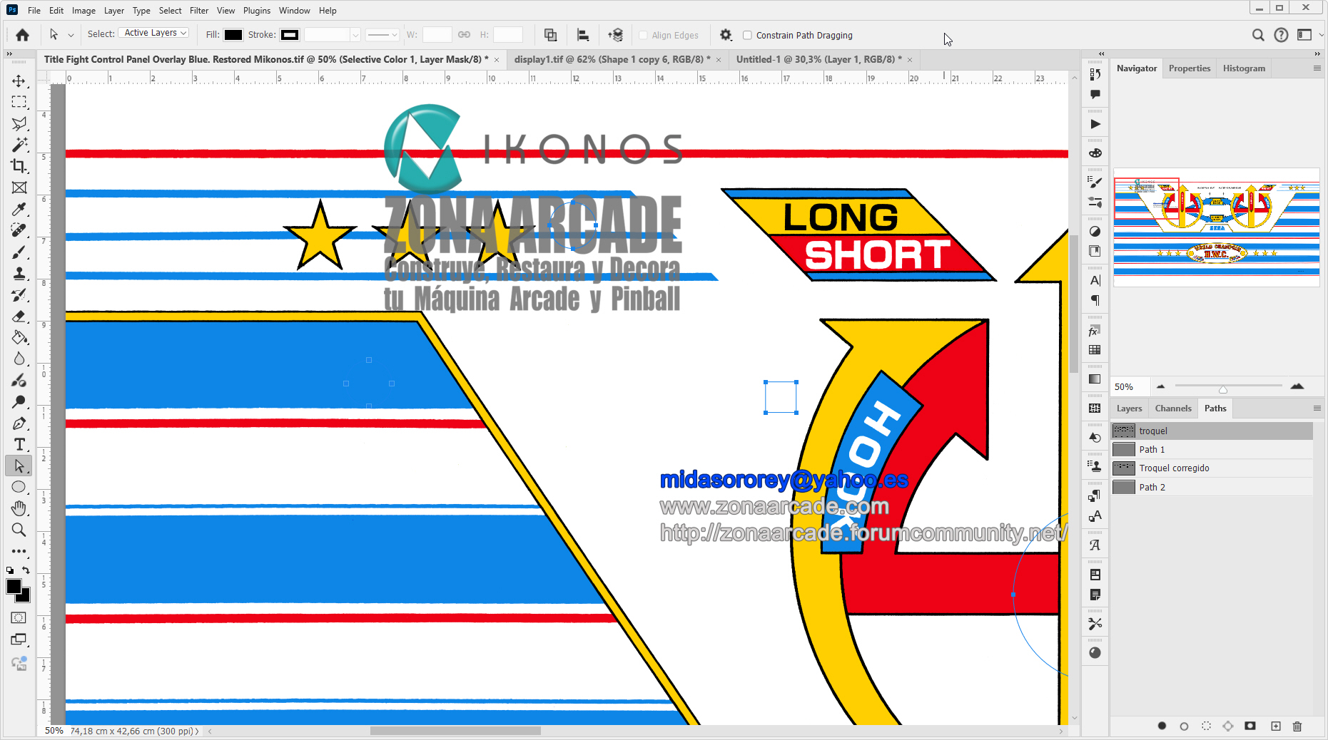Select the Crop tool
Screen dimensions: 1328x740
tap(19, 166)
